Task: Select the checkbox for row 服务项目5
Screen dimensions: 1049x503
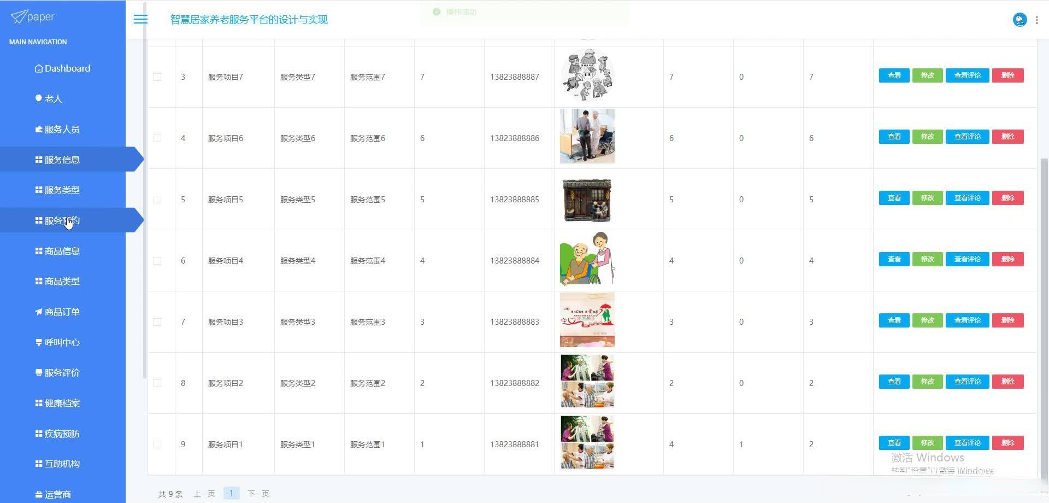Action: click(x=157, y=200)
